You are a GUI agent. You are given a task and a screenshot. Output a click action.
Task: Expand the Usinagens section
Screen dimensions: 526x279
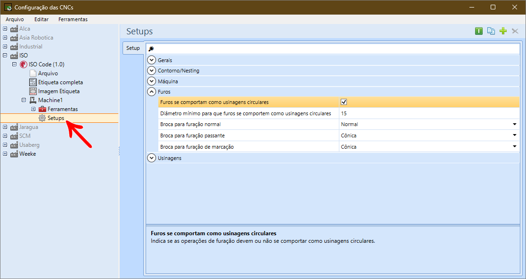click(152, 158)
